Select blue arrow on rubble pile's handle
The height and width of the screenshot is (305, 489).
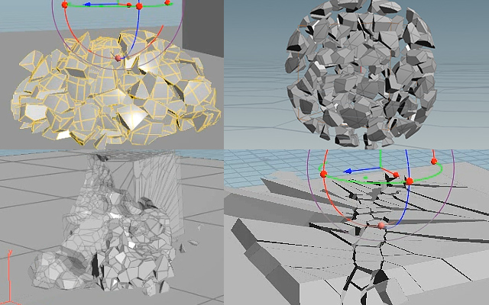pyautogui.click(x=88, y=5)
